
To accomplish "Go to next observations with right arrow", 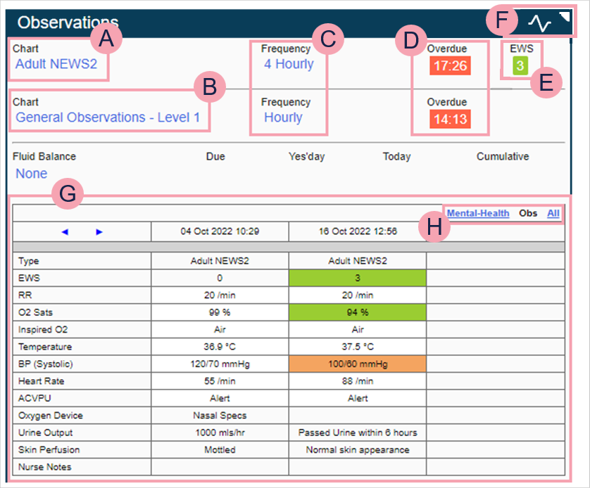I will [x=99, y=232].
